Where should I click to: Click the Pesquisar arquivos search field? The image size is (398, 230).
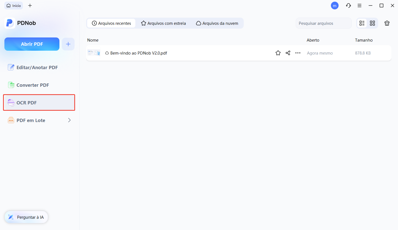(323, 23)
